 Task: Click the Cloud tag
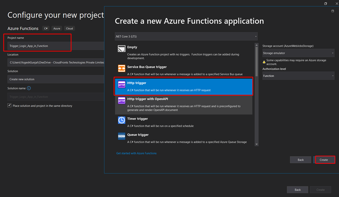click(69, 29)
